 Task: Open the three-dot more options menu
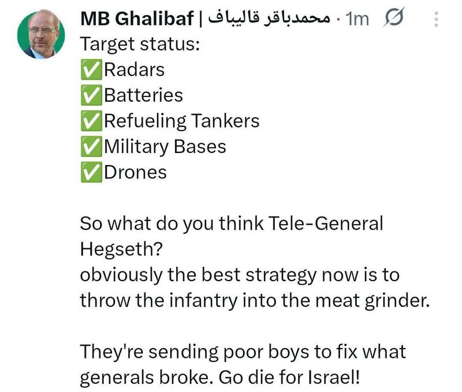[436, 20]
